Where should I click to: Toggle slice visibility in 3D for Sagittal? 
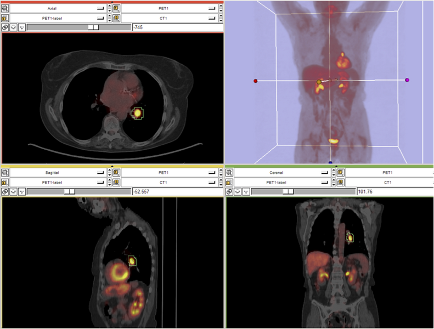pos(14,191)
